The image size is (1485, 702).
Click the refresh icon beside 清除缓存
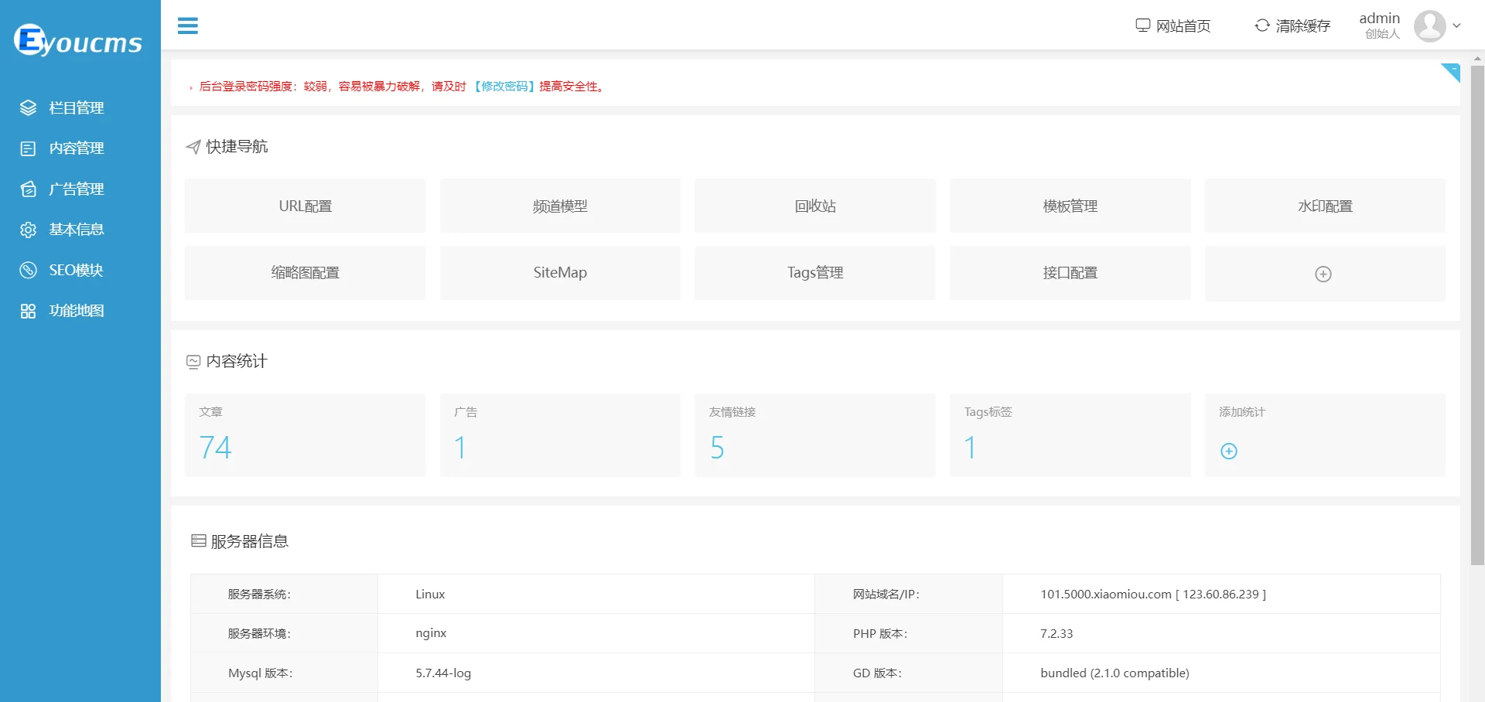click(x=1261, y=26)
